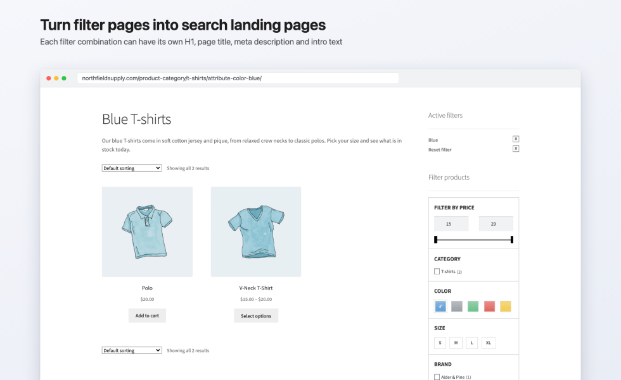Click the top 'Showing all 2 results' text
This screenshot has height=380, width=621.
(x=188, y=168)
